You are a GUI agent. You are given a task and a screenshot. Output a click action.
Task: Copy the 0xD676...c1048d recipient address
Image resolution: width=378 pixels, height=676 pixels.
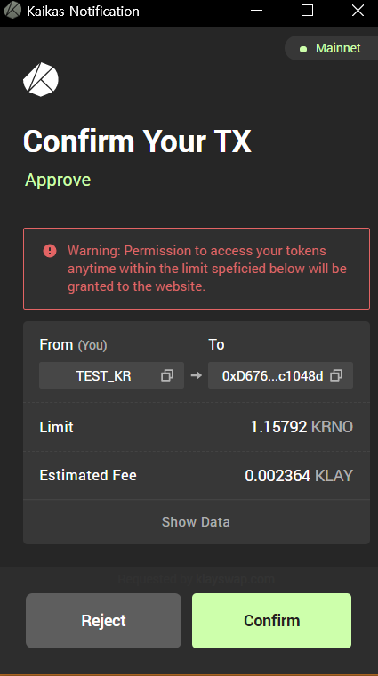click(336, 375)
